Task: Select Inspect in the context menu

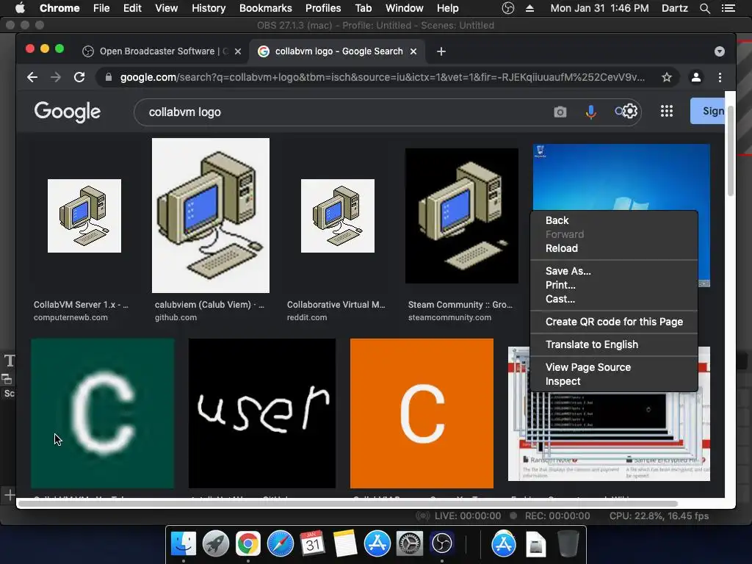Action: point(614,381)
